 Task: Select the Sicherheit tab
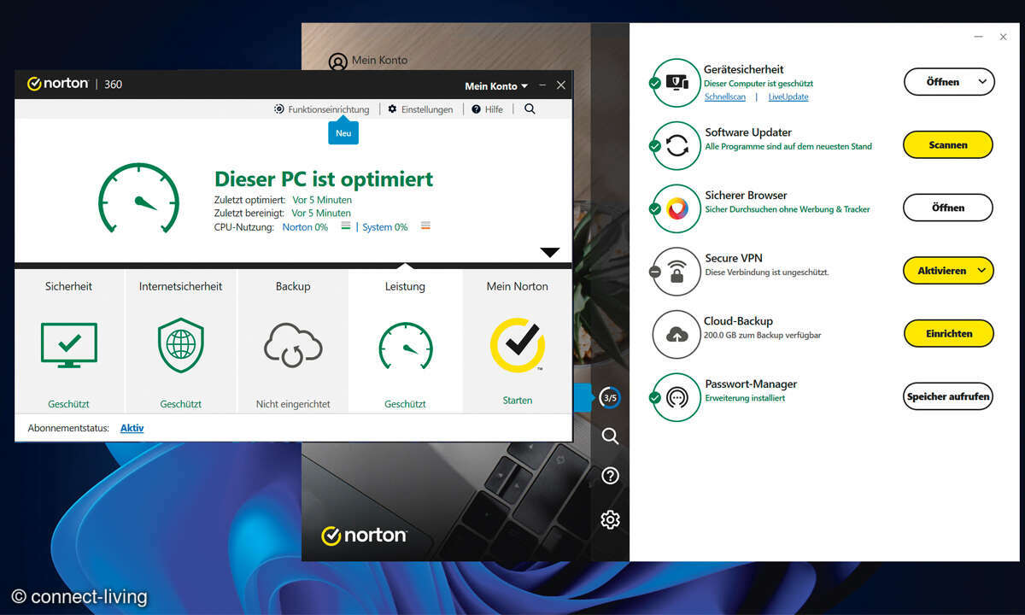(x=69, y=342)
